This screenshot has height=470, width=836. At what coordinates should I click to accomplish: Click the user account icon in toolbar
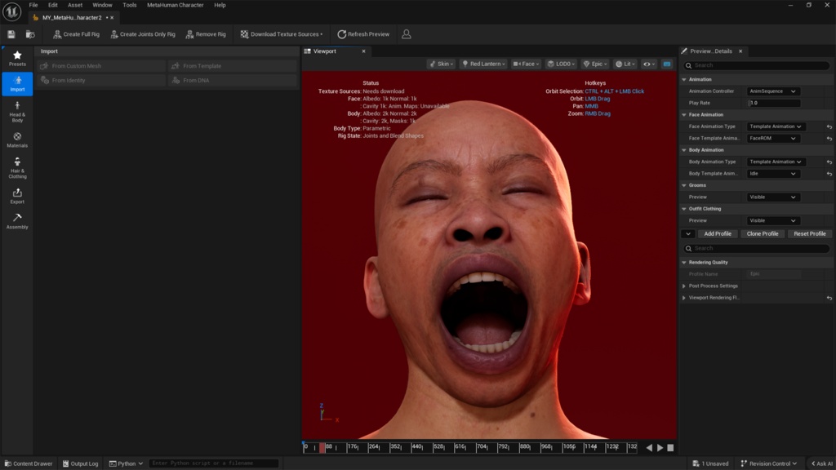pos(407,34)
